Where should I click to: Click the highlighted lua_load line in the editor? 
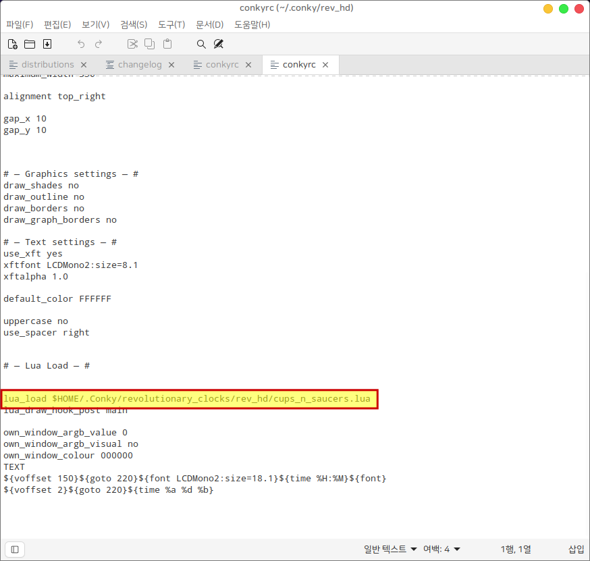click(189, 399)
